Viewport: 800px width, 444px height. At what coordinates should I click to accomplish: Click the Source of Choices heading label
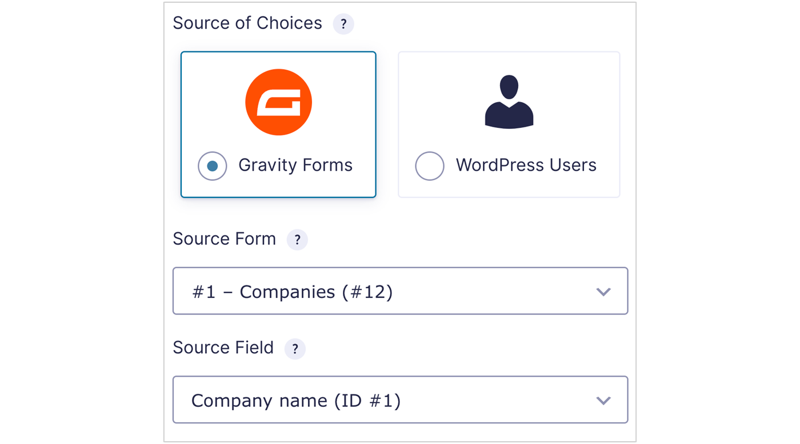coord(247,23)
